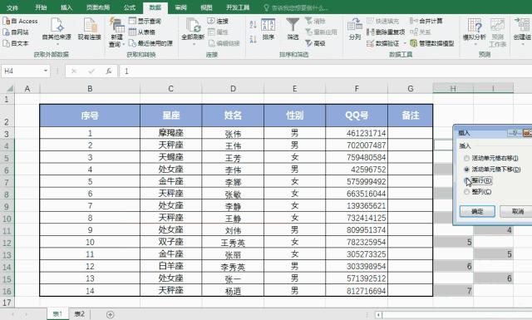
Task: Click 重新应用 reapply filter
Action: 321,32
